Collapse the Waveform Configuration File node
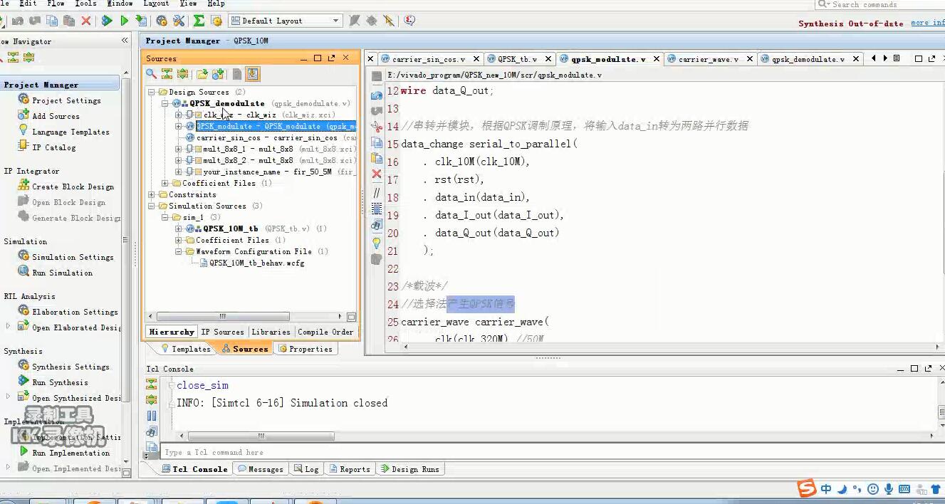This screenshot has width=945, height=504. tap(179, 252)
